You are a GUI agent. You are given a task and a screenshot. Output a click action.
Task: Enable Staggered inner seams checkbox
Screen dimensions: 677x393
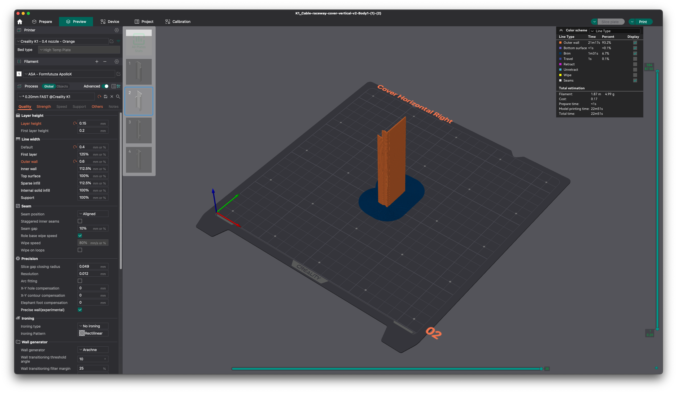[80, 221]
